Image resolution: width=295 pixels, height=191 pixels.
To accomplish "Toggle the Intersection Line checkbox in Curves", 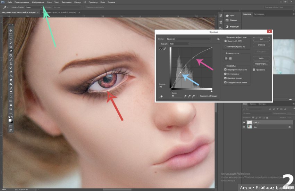I will [225, 82].
